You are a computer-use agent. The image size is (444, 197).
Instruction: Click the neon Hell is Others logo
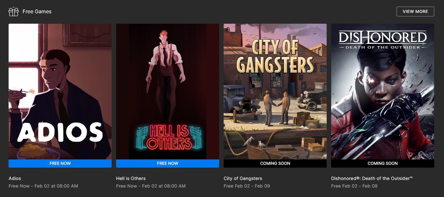169,137
